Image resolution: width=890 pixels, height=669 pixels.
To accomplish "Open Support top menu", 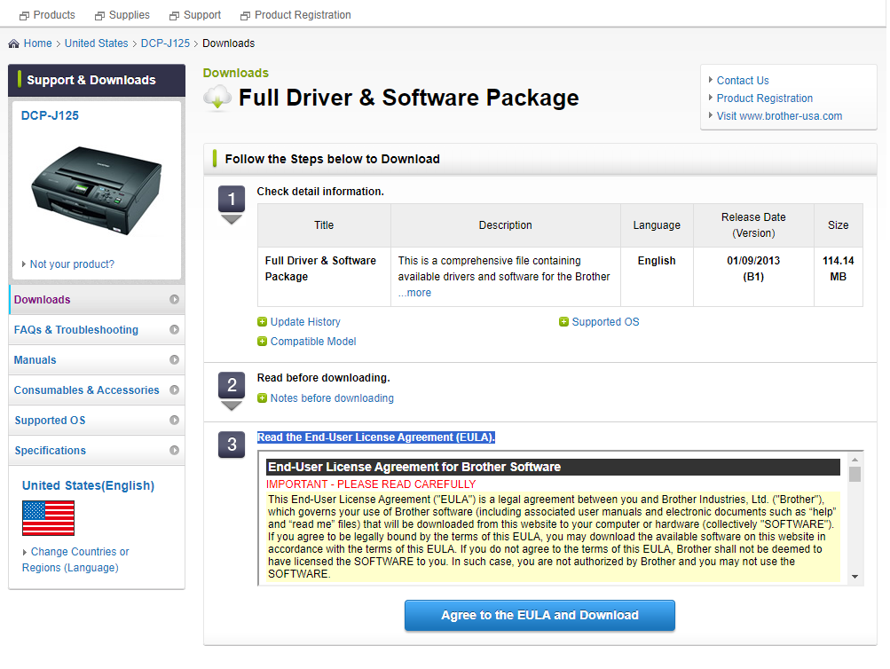I will pyautogui.click(x=202, y=15).
